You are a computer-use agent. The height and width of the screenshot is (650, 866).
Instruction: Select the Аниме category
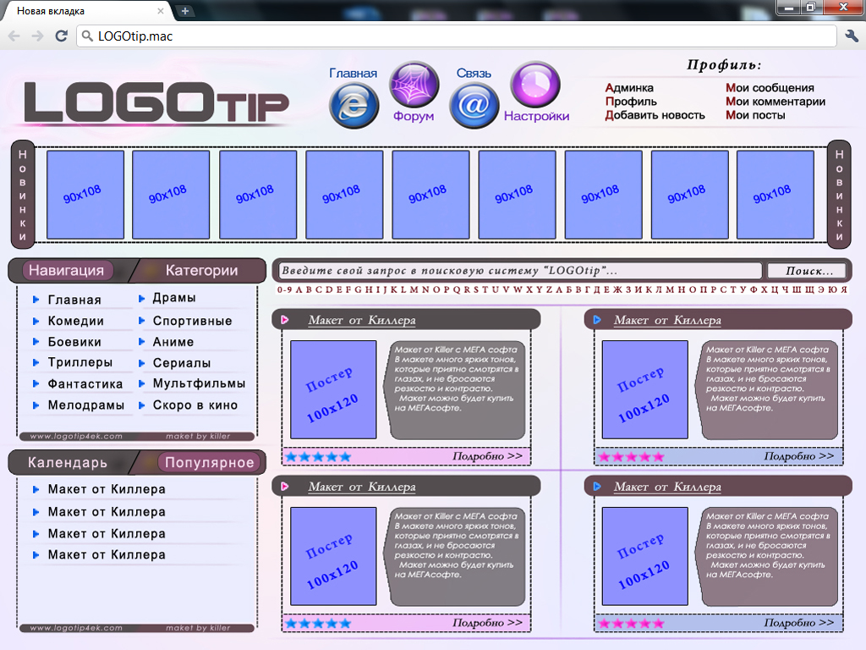(x=173, y=342)
